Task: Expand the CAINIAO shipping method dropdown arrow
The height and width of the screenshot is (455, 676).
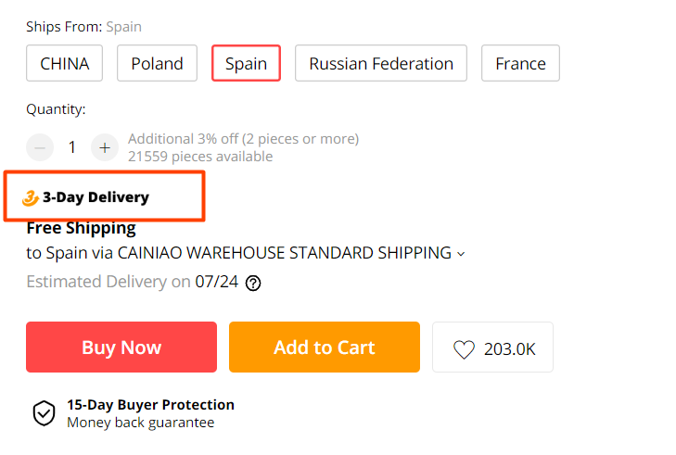Action: (x=461, y=254)
